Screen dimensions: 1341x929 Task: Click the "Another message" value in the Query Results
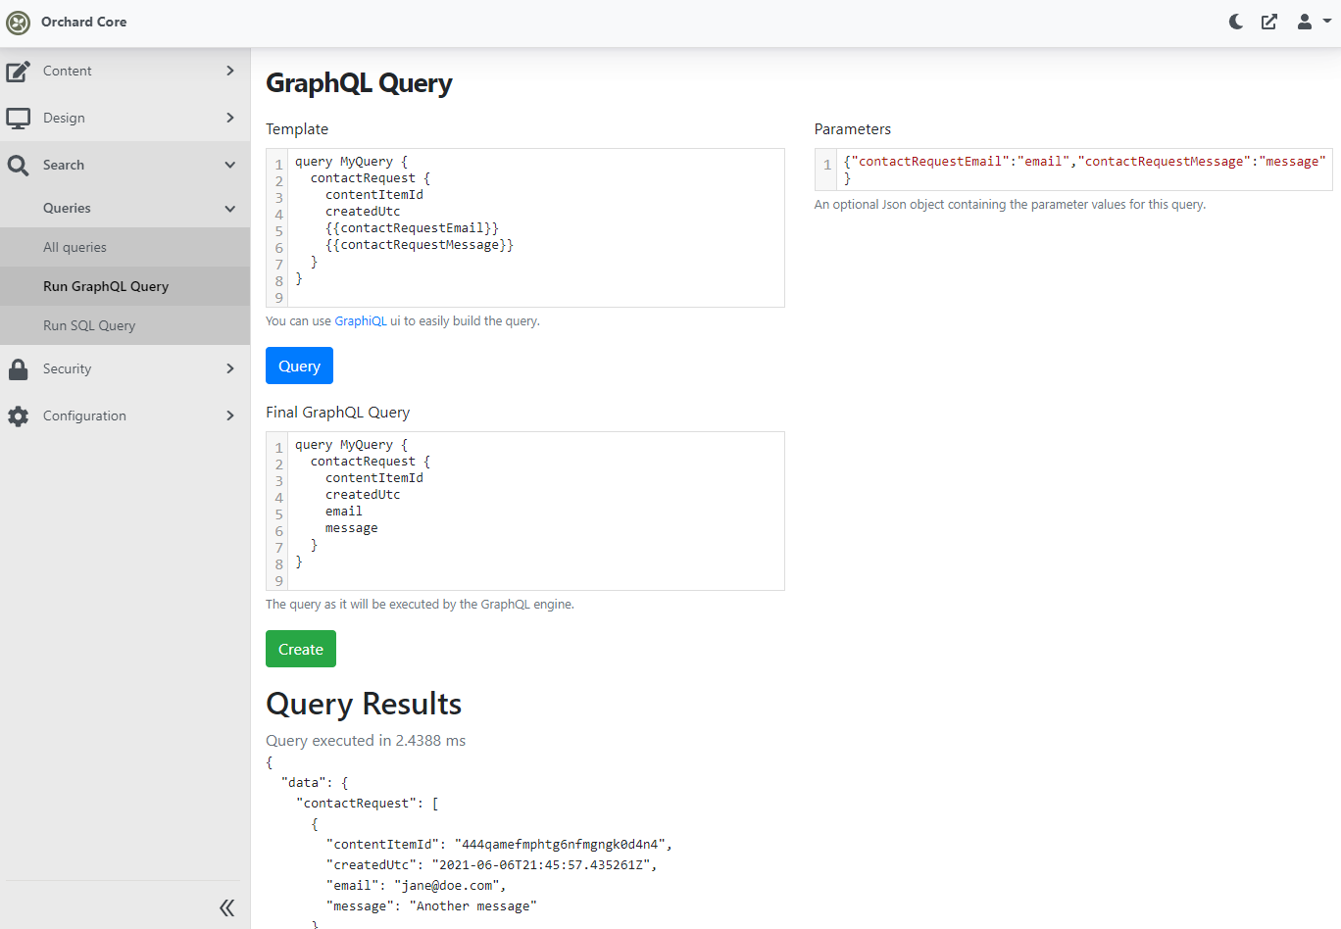[x=473, y=905]
